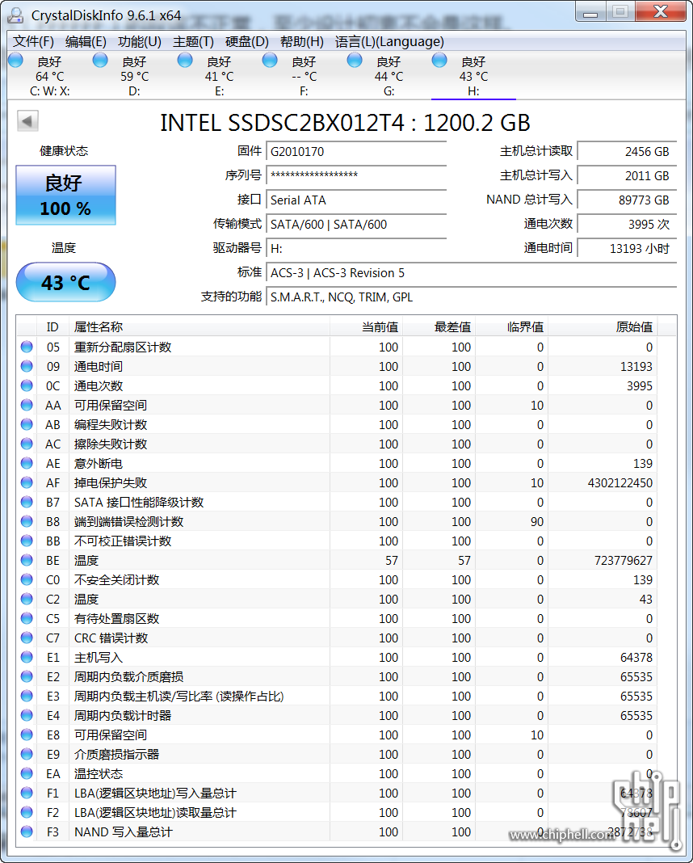Click NAND 总计写入 value 89773 GB
693x863 pixels.
(x=627, y=200)
